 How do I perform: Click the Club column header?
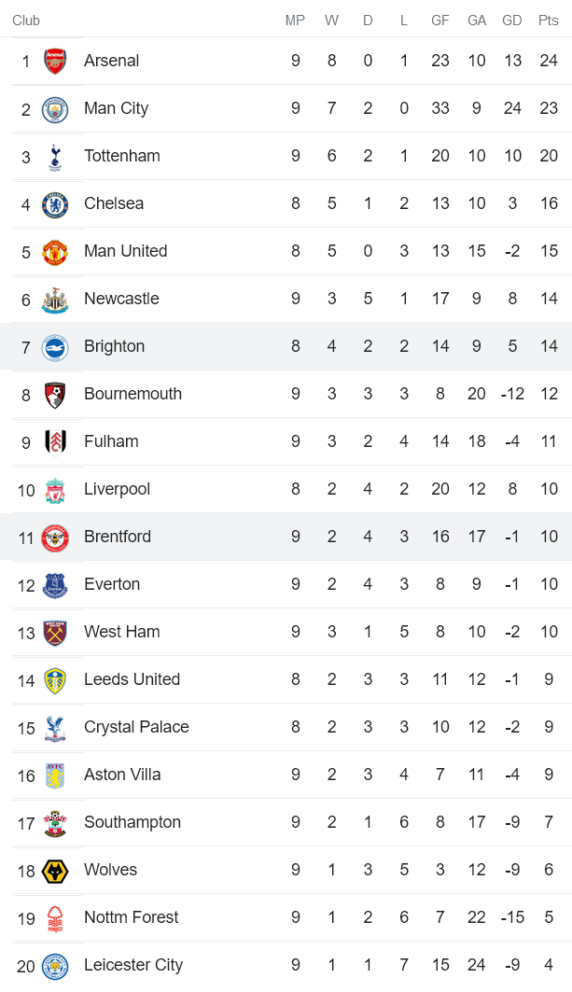click(26, 21)
